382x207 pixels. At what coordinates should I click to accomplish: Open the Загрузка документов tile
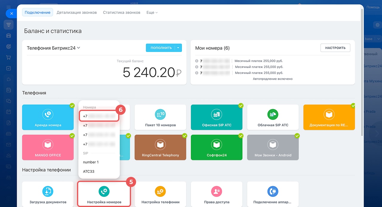coord(48,194)
